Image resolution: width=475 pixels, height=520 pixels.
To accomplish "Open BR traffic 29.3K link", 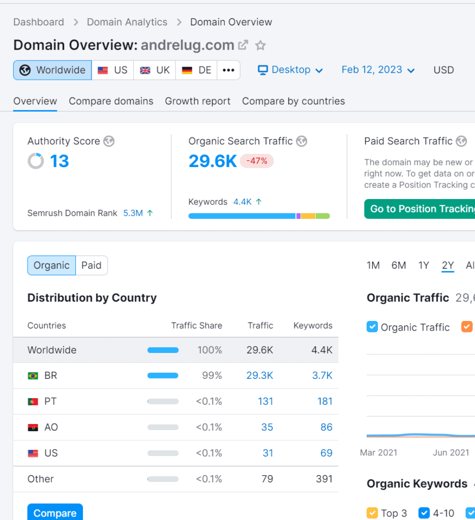I will click(260, 375).
